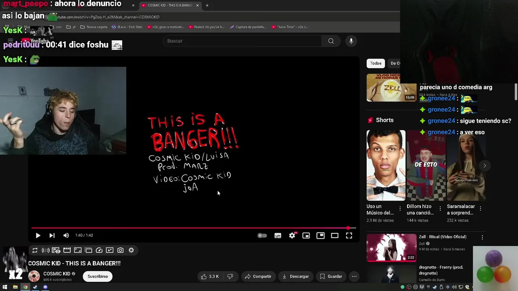Click the search magnifier button
The height and width of the screenshot is (291, 518).
tap(331, 41)
